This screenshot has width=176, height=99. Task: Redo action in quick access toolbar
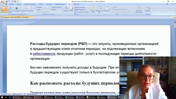[x=12, y=1]
